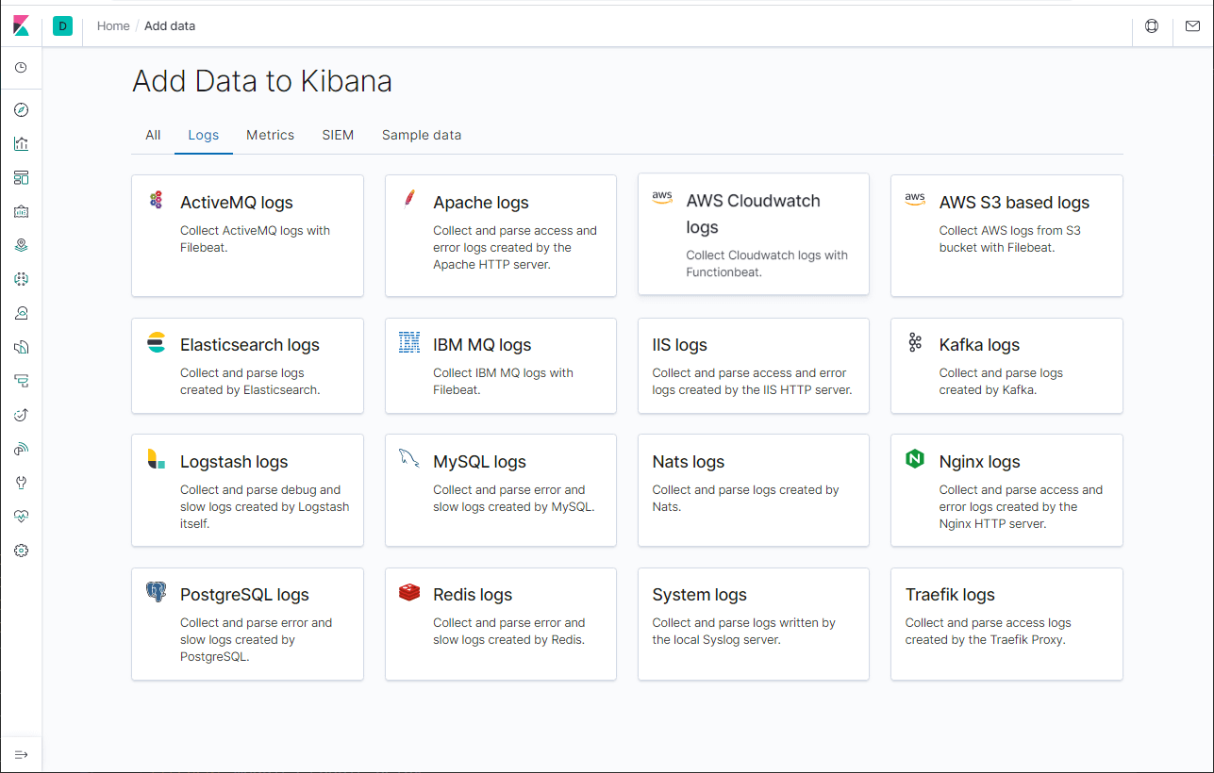Click the IBM logo icon
1214x773 pixels.
pos(409,342)
